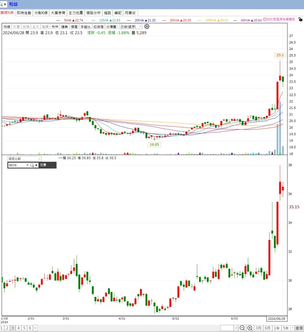Click the search magnifier next to 8076
Screen dimensions: 304x332
(32, 165)
